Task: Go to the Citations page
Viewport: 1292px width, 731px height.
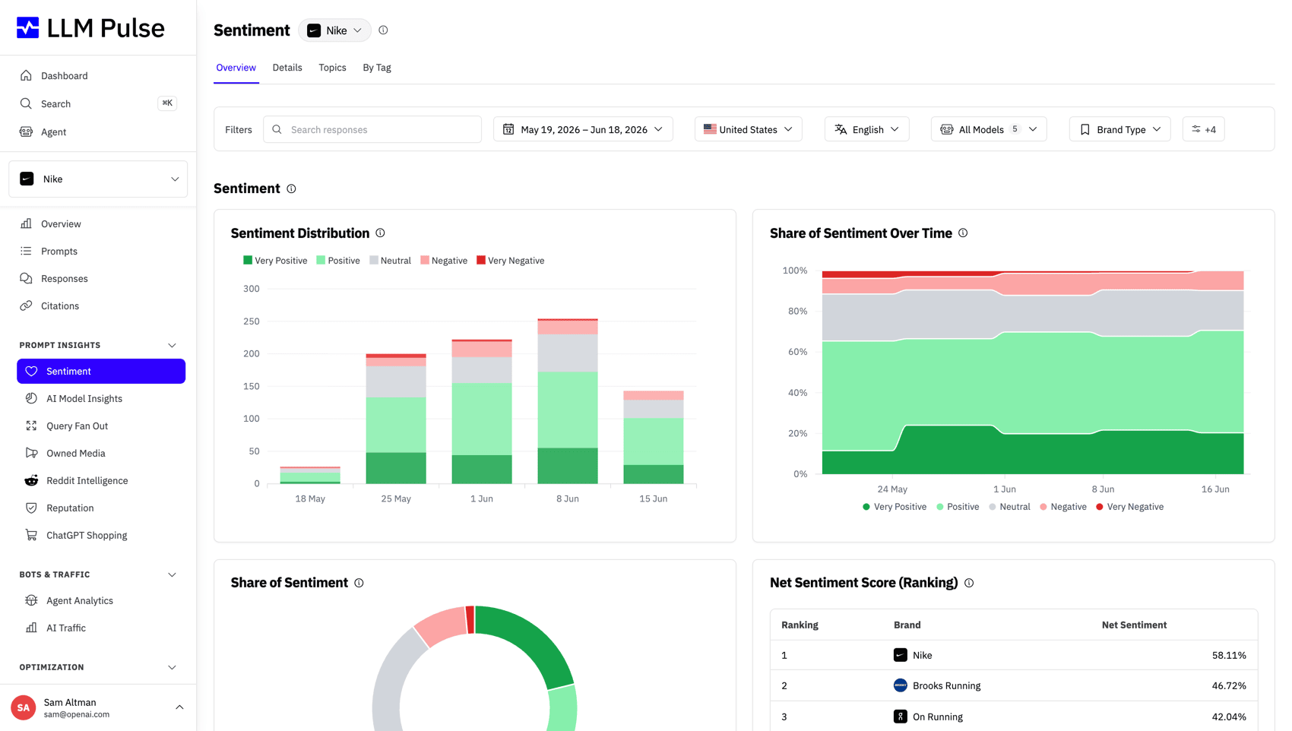Action: (x=59, y=305)
